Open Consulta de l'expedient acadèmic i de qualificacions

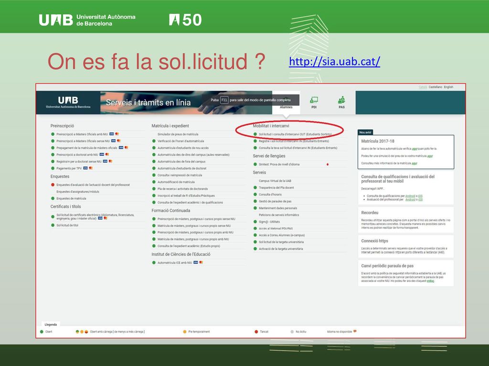tap(190, 203)
